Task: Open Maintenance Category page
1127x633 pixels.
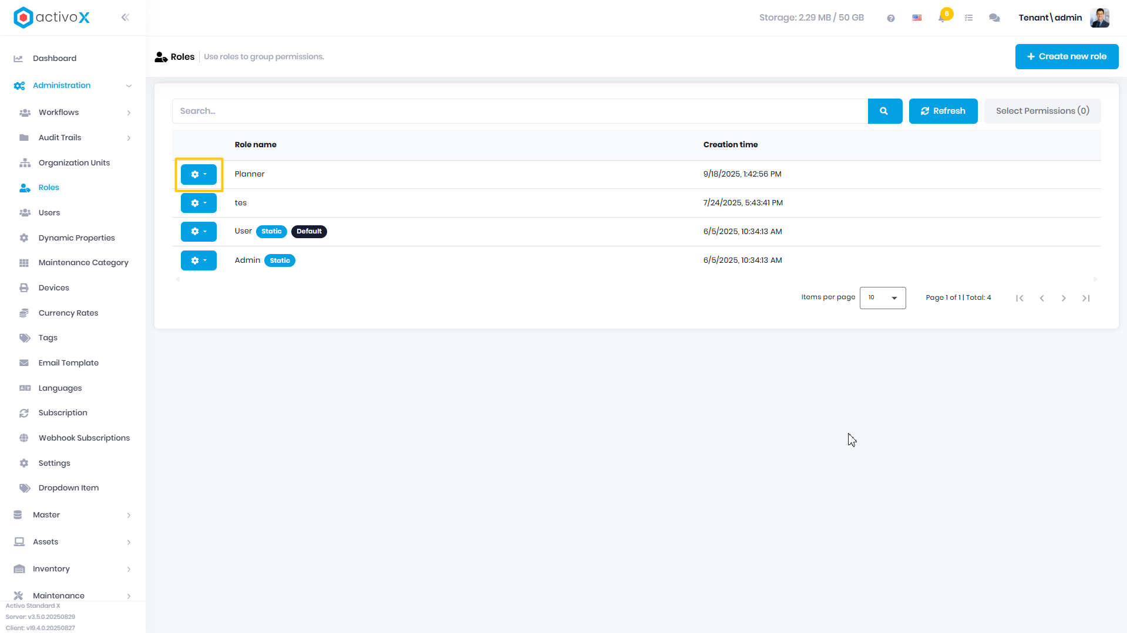Action: (83, 263)
